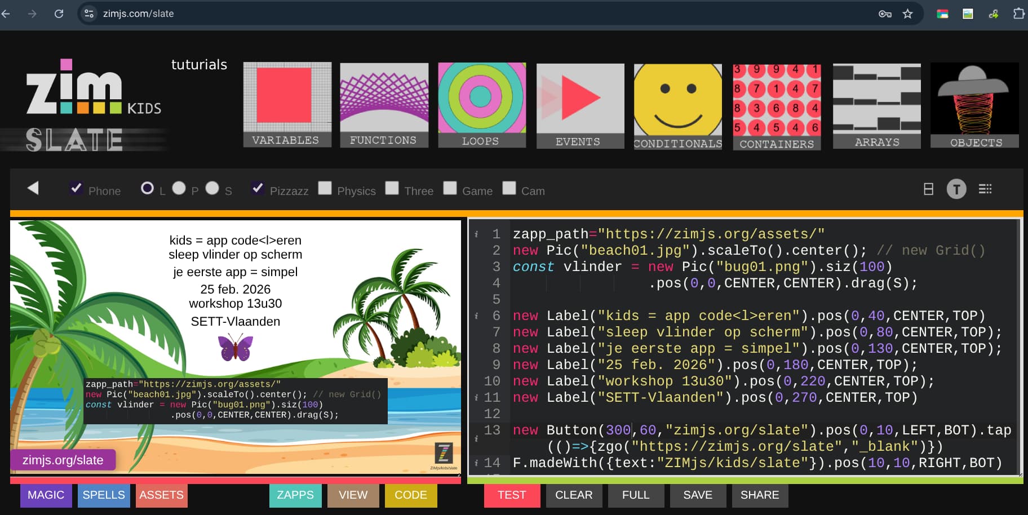The image size is (1028, 515).
Task: Bookmark page with the star icon
Action: coord(907,14)
